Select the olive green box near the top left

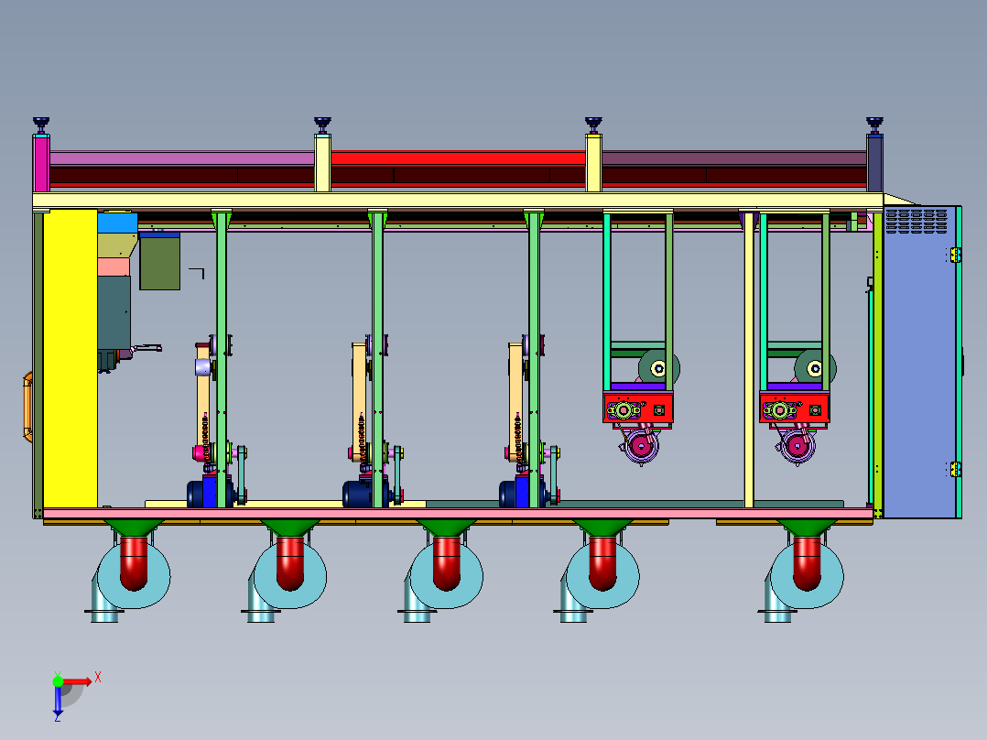point(160,261)
